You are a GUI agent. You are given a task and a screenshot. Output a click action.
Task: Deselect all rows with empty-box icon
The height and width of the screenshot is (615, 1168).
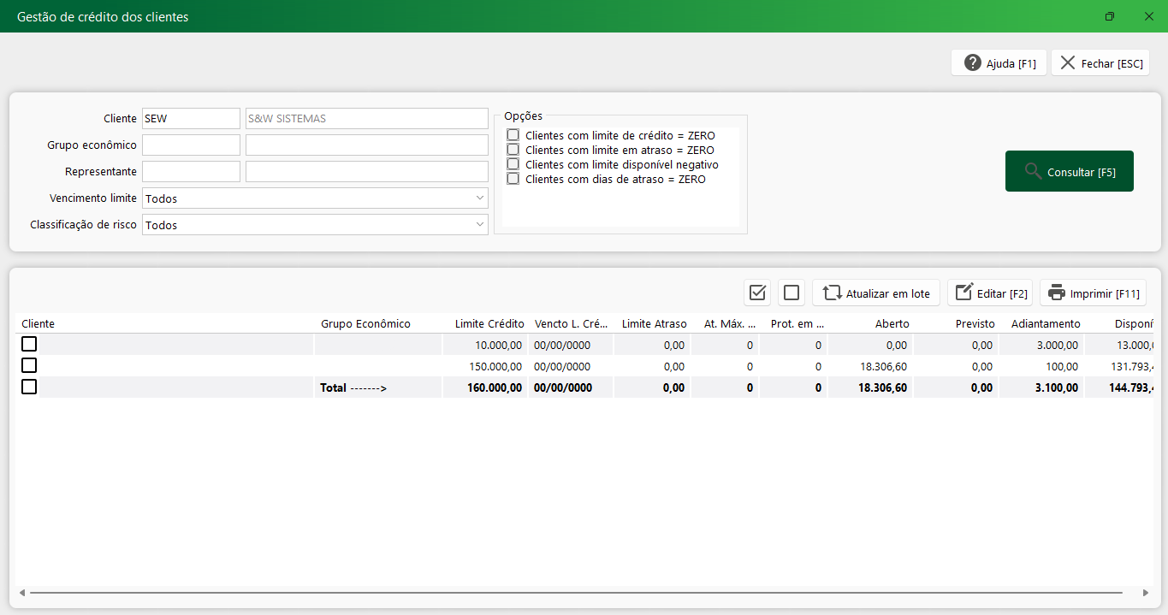point(792,293)
